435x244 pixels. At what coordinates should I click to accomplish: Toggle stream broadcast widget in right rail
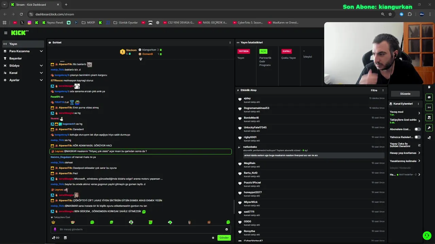coord(429,107)
